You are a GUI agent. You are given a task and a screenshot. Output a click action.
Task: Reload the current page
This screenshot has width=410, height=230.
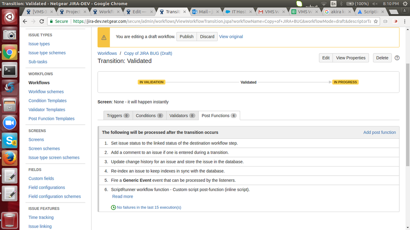coord(41,21)
